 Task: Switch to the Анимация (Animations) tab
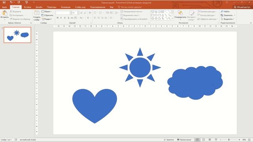[x=66, y=7]
